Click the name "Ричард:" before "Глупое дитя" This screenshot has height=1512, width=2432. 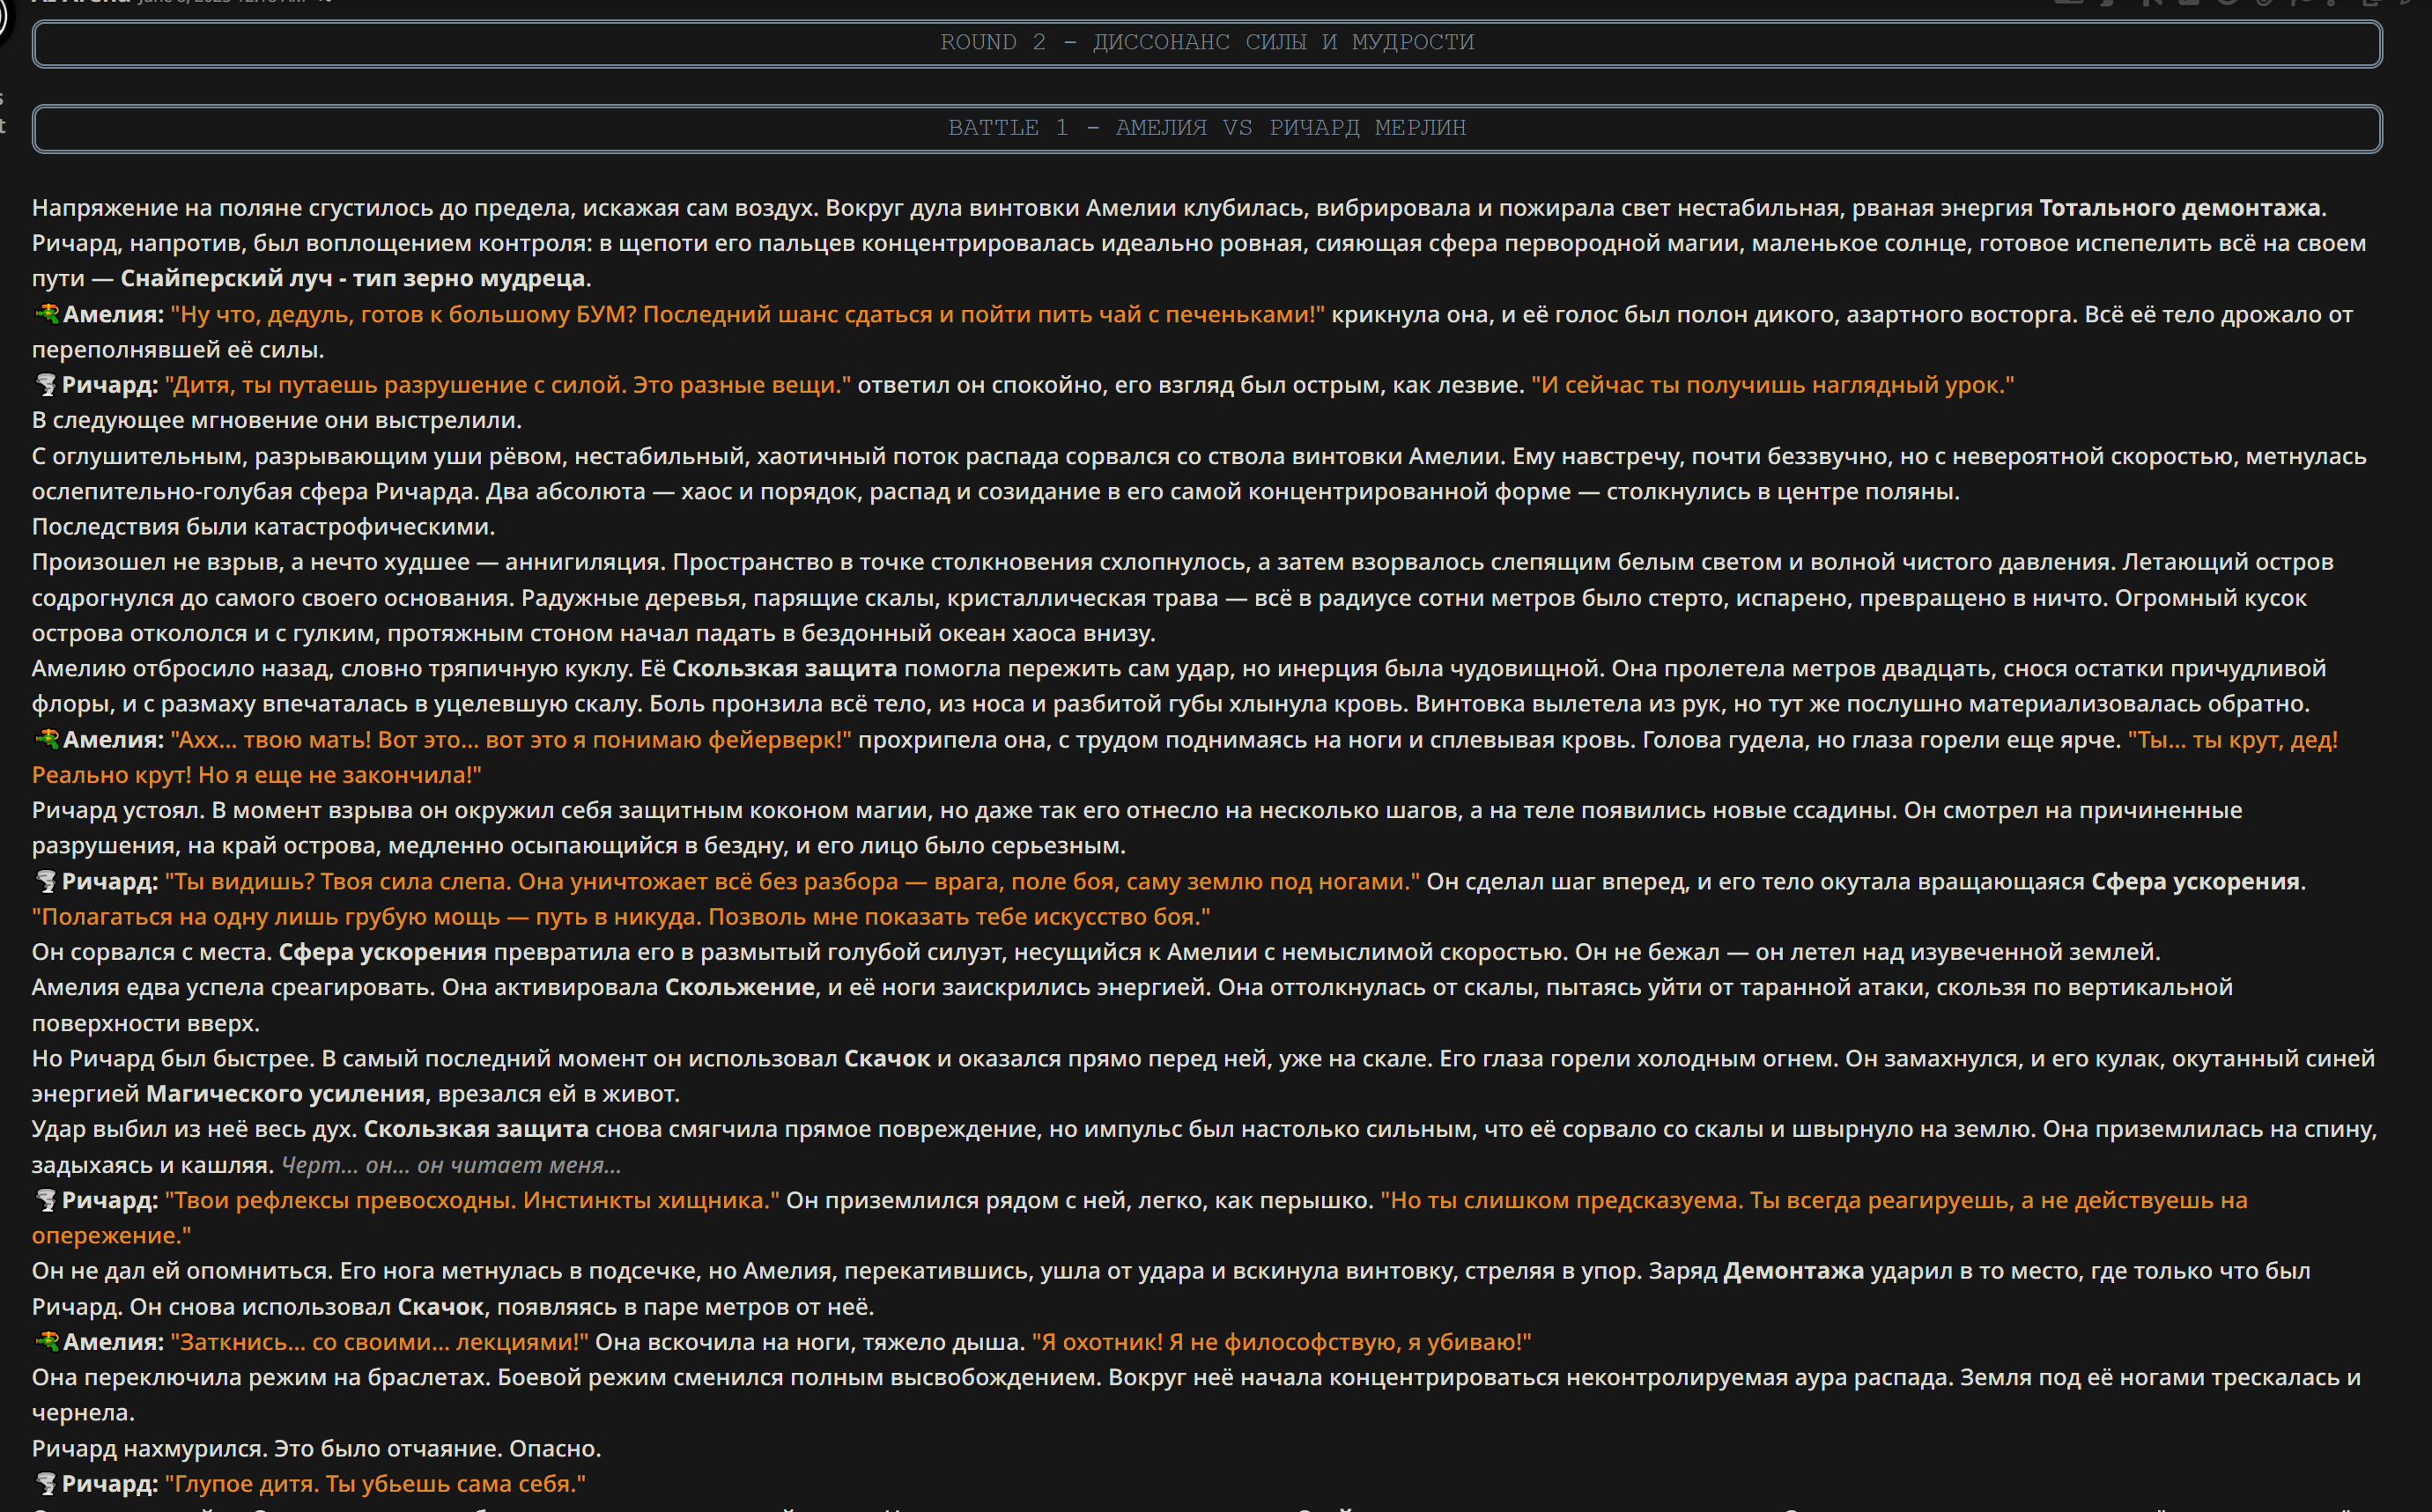coord(110,1484)
